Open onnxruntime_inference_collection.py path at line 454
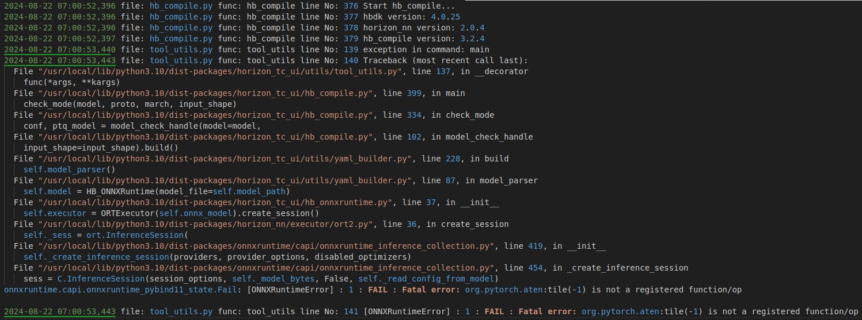Screen dimensions: 862x320 pos(267,268)
